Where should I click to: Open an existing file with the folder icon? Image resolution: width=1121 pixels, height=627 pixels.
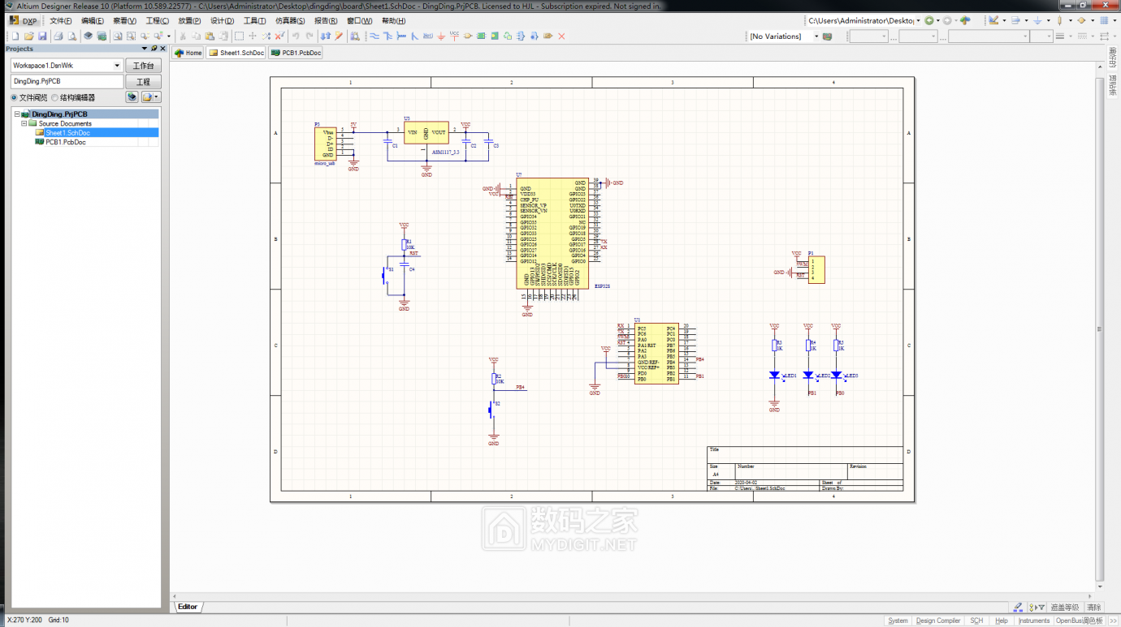28,37
